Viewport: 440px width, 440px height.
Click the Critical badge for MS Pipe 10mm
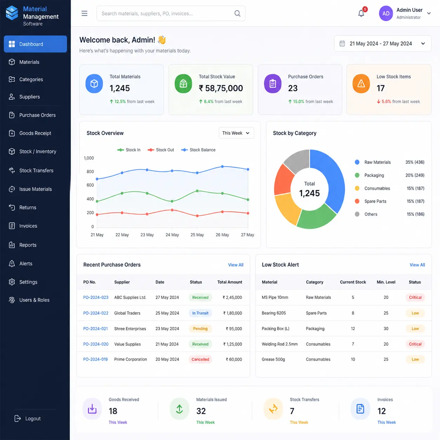(x=415, y=297)
